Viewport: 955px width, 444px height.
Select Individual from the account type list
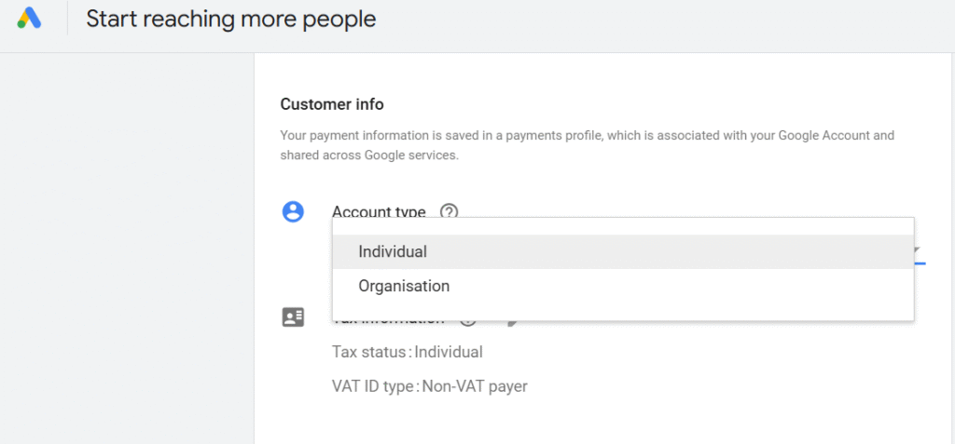click(393, 251)
